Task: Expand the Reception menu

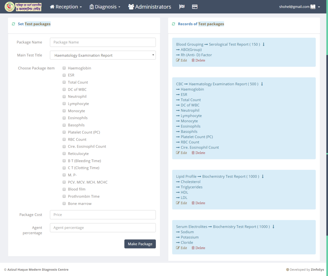Action: pyautogui.click(x=66, y=7)
